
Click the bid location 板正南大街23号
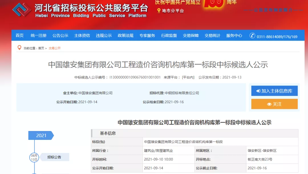260,159
